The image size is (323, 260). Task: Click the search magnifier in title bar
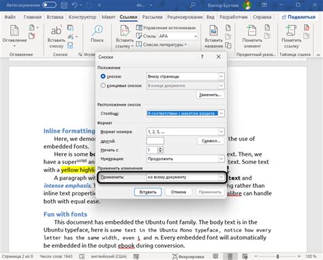point(193,5)
